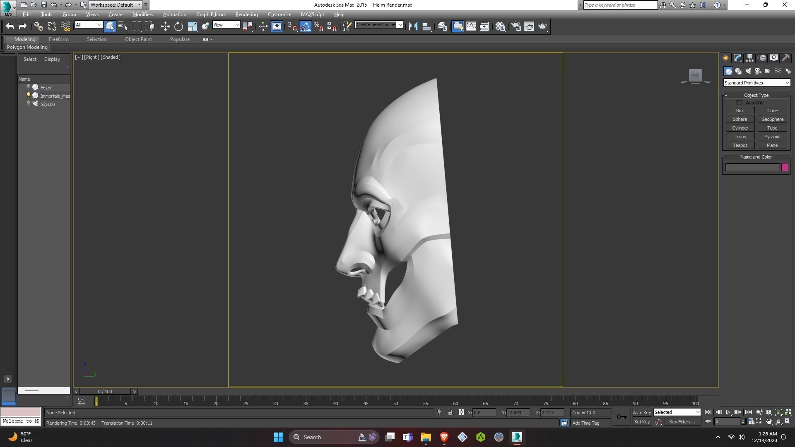
Task: Click the Pyramid primitive button
Action: pyautogui.click(x=772, y=137)
